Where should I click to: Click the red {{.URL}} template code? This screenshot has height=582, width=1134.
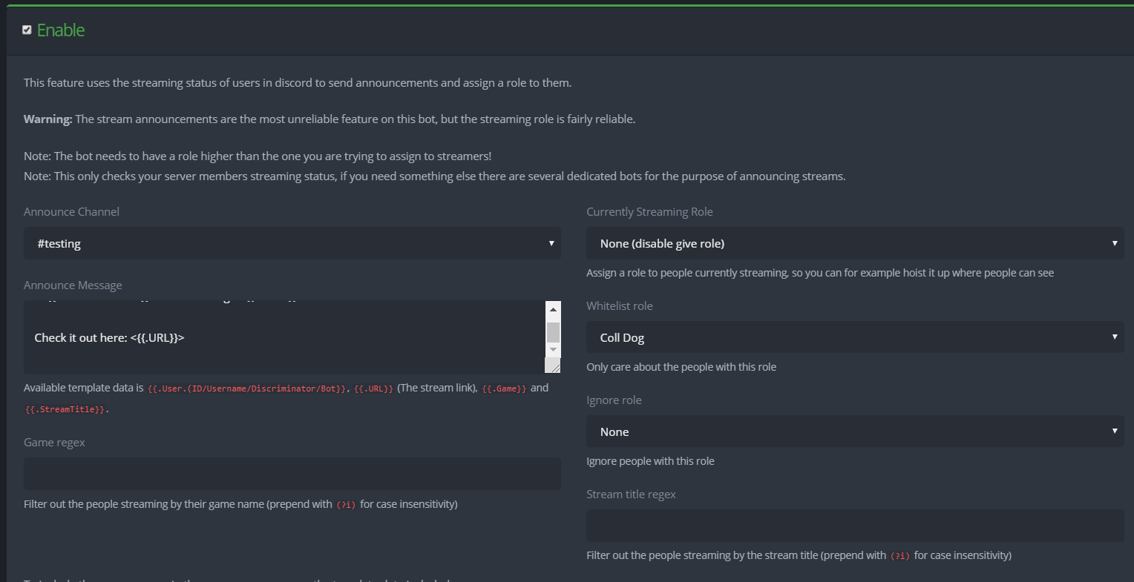click(x=373, y=388)
